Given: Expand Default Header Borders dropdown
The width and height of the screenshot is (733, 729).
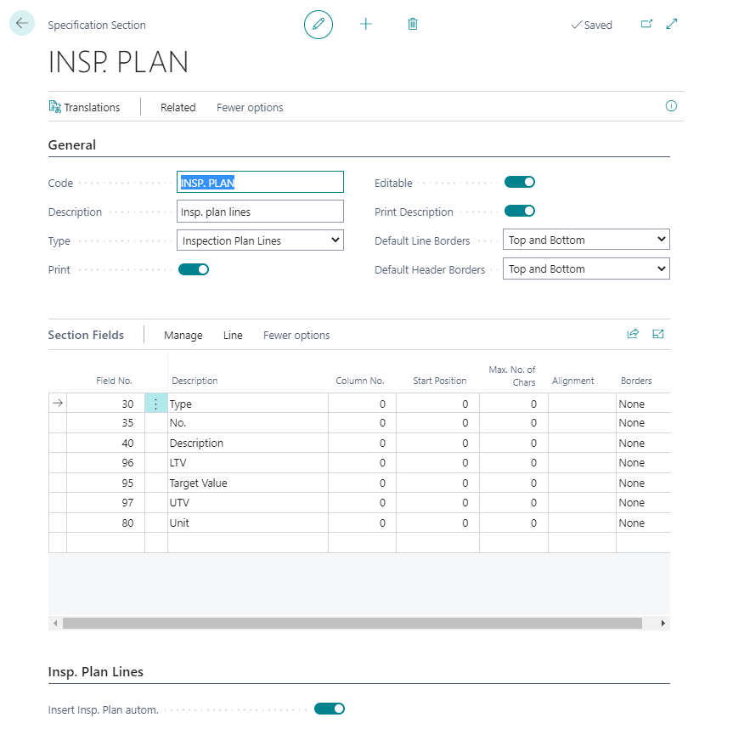Looking at the screenshot, I should pyautogui.click(x=586, y=268).
